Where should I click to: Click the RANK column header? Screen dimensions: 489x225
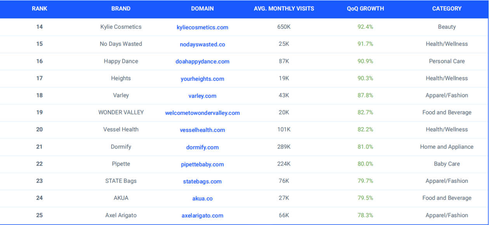tap(40, 9)
